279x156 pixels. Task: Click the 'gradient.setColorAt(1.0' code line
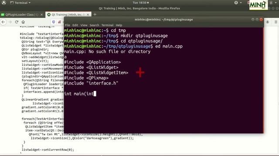(x=43, y=111)
